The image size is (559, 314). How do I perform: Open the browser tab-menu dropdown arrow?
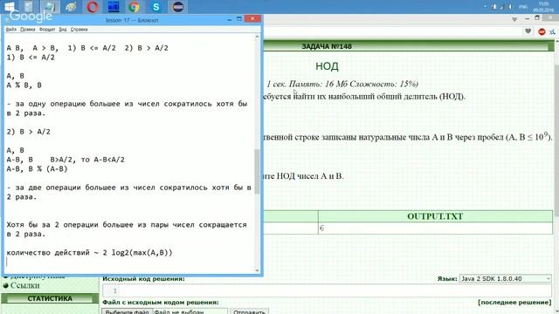point(514,19)
